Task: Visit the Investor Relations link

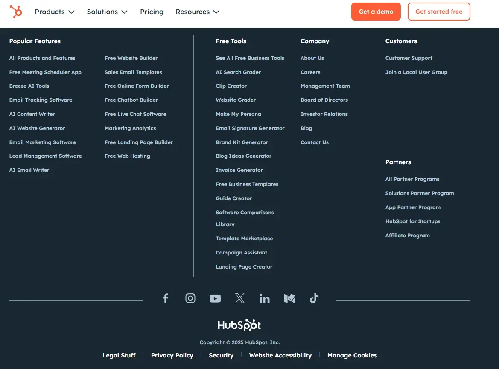Action: 324,114
